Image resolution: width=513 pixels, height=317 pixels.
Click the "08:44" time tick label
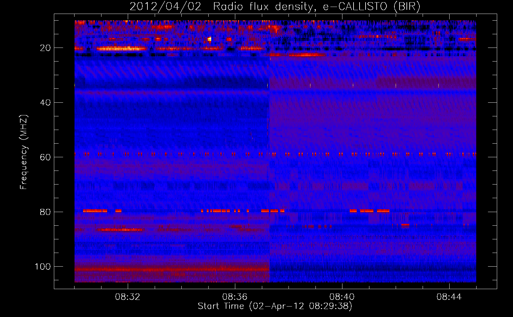pyautogui.click(x=449, y=297)
